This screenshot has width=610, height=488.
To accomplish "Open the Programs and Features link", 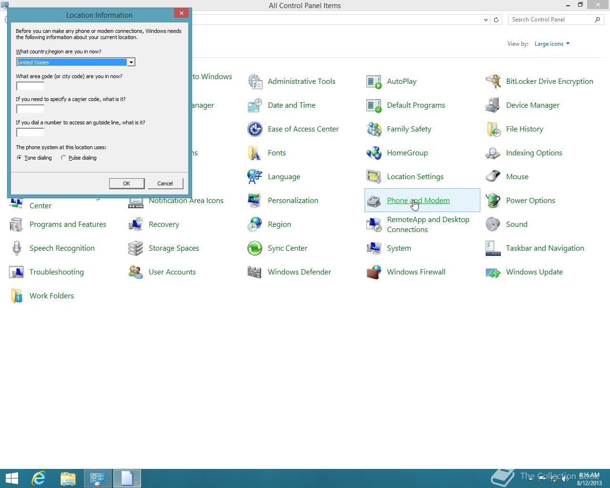I will click(x=68, y=224).
